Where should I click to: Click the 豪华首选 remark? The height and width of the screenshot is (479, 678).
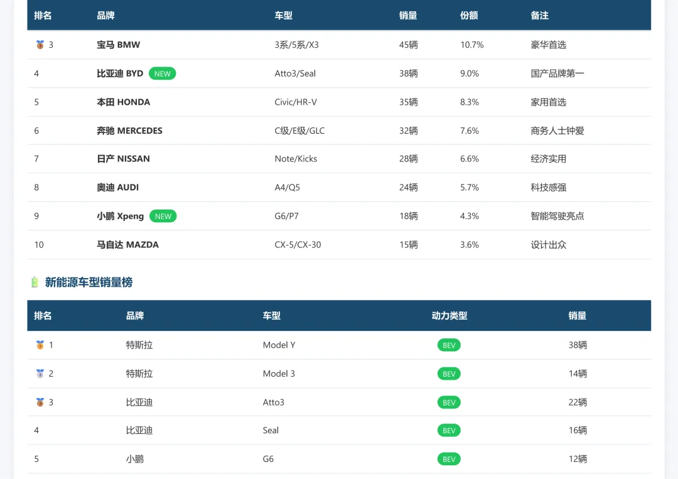pyautogui.click(x=548, y=45)
